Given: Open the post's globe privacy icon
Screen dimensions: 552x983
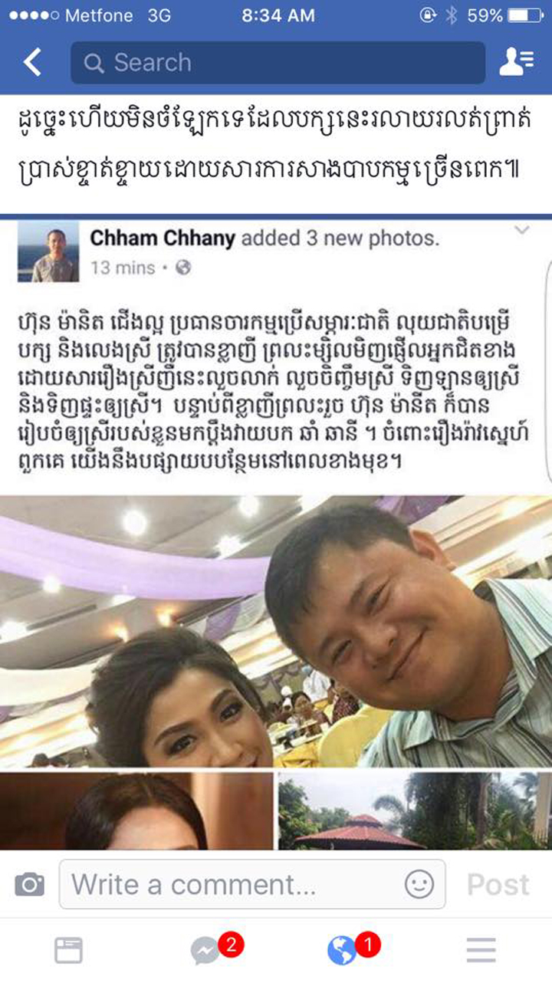Looking at the screenshot, I should 183,268.
